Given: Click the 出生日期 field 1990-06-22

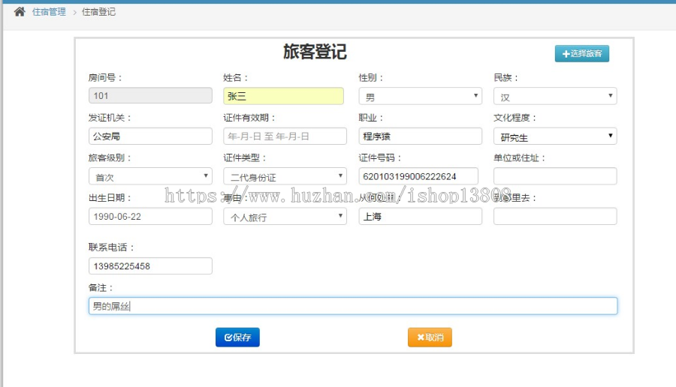Looking at the screenshot, I should tap(150, 216).
